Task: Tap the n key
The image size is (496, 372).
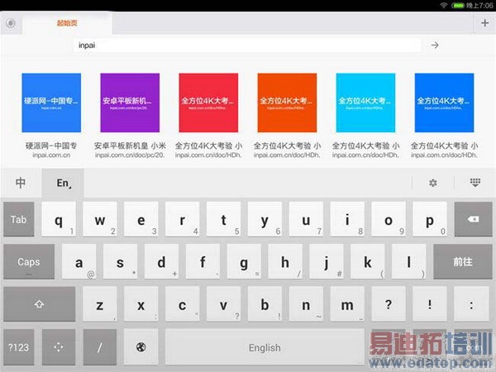Action: [x=306, y=304]
